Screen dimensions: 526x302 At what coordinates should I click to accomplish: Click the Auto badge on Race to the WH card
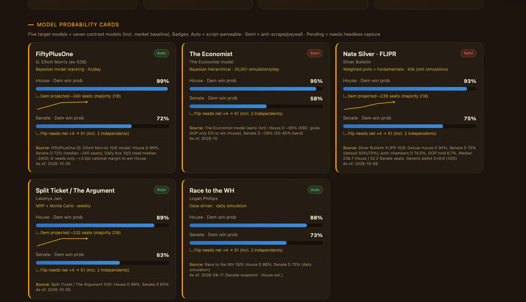click(x=315, y=190)
